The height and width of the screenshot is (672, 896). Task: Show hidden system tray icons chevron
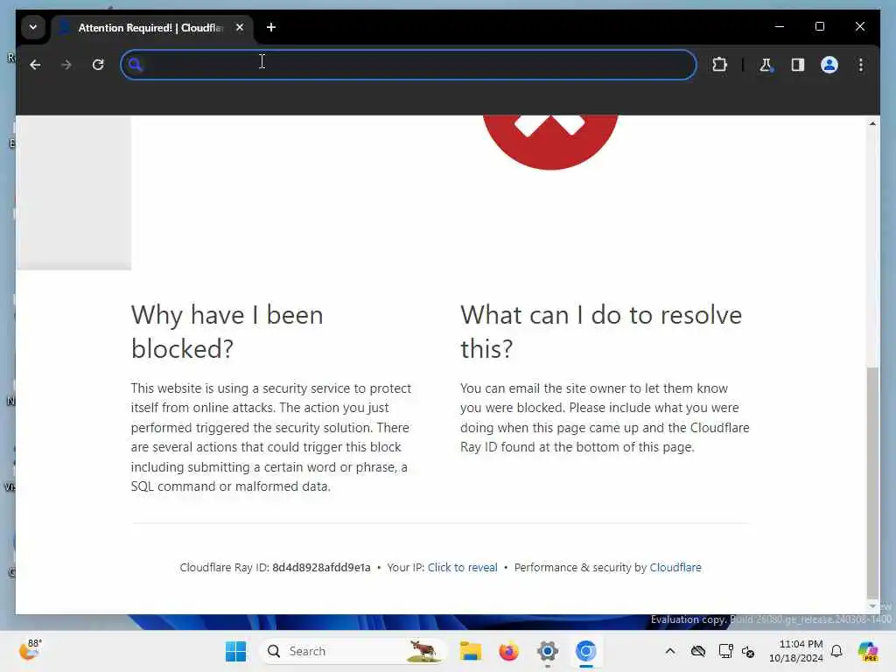[669, 651]
